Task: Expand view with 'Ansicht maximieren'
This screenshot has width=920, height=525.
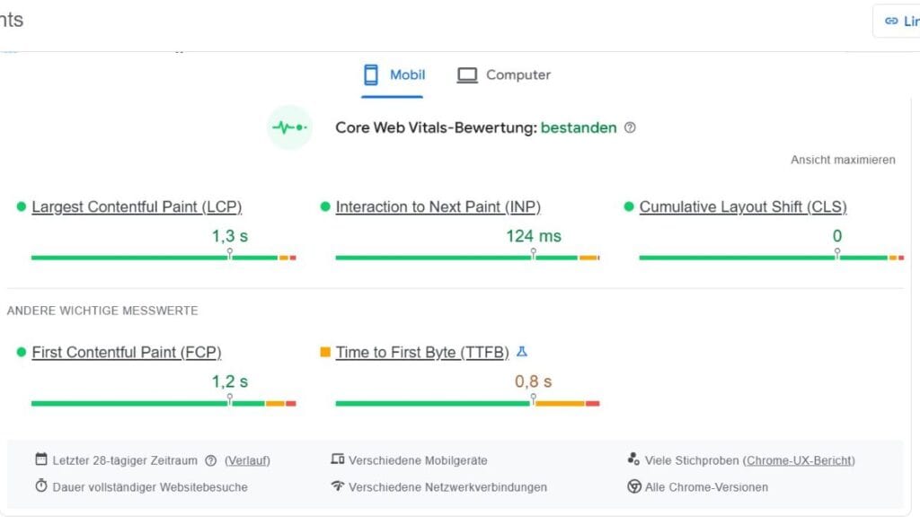Action: pyautogui.click(x=843, y=160)
